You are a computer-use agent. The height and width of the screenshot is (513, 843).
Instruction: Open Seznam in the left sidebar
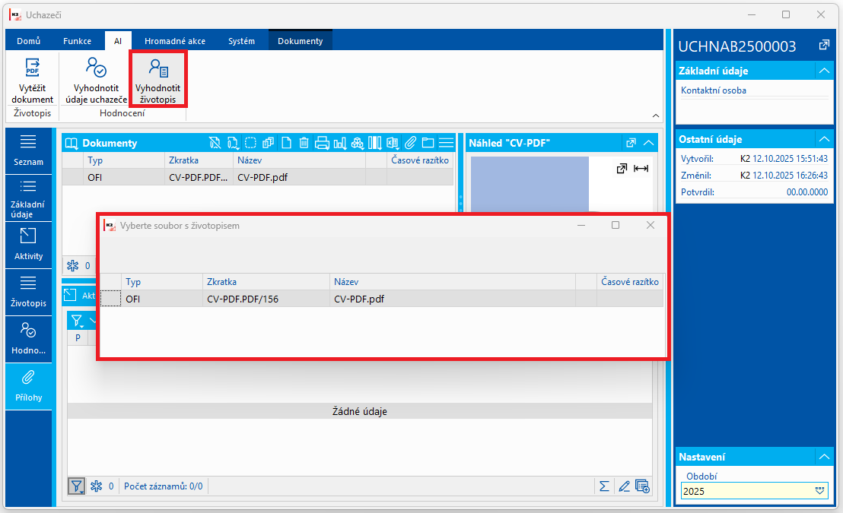(x=28, y=151)
